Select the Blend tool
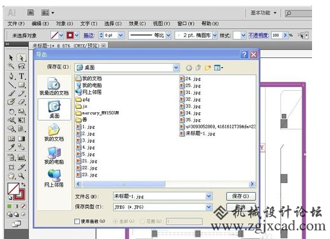The height and width of the screenshot is (239, 330). click(x=21, y=147)
